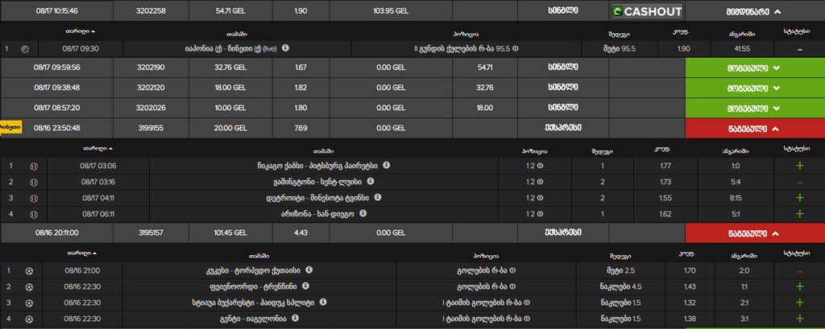Click the 8:15 score in დეტროიტი row
This screenshot has height=329, width=825.
pos(736,198)
